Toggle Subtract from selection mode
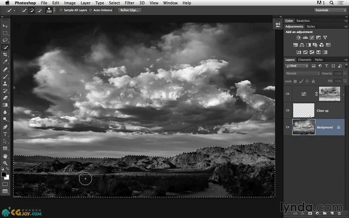The image size is (349, 218). tap(39, 10)
